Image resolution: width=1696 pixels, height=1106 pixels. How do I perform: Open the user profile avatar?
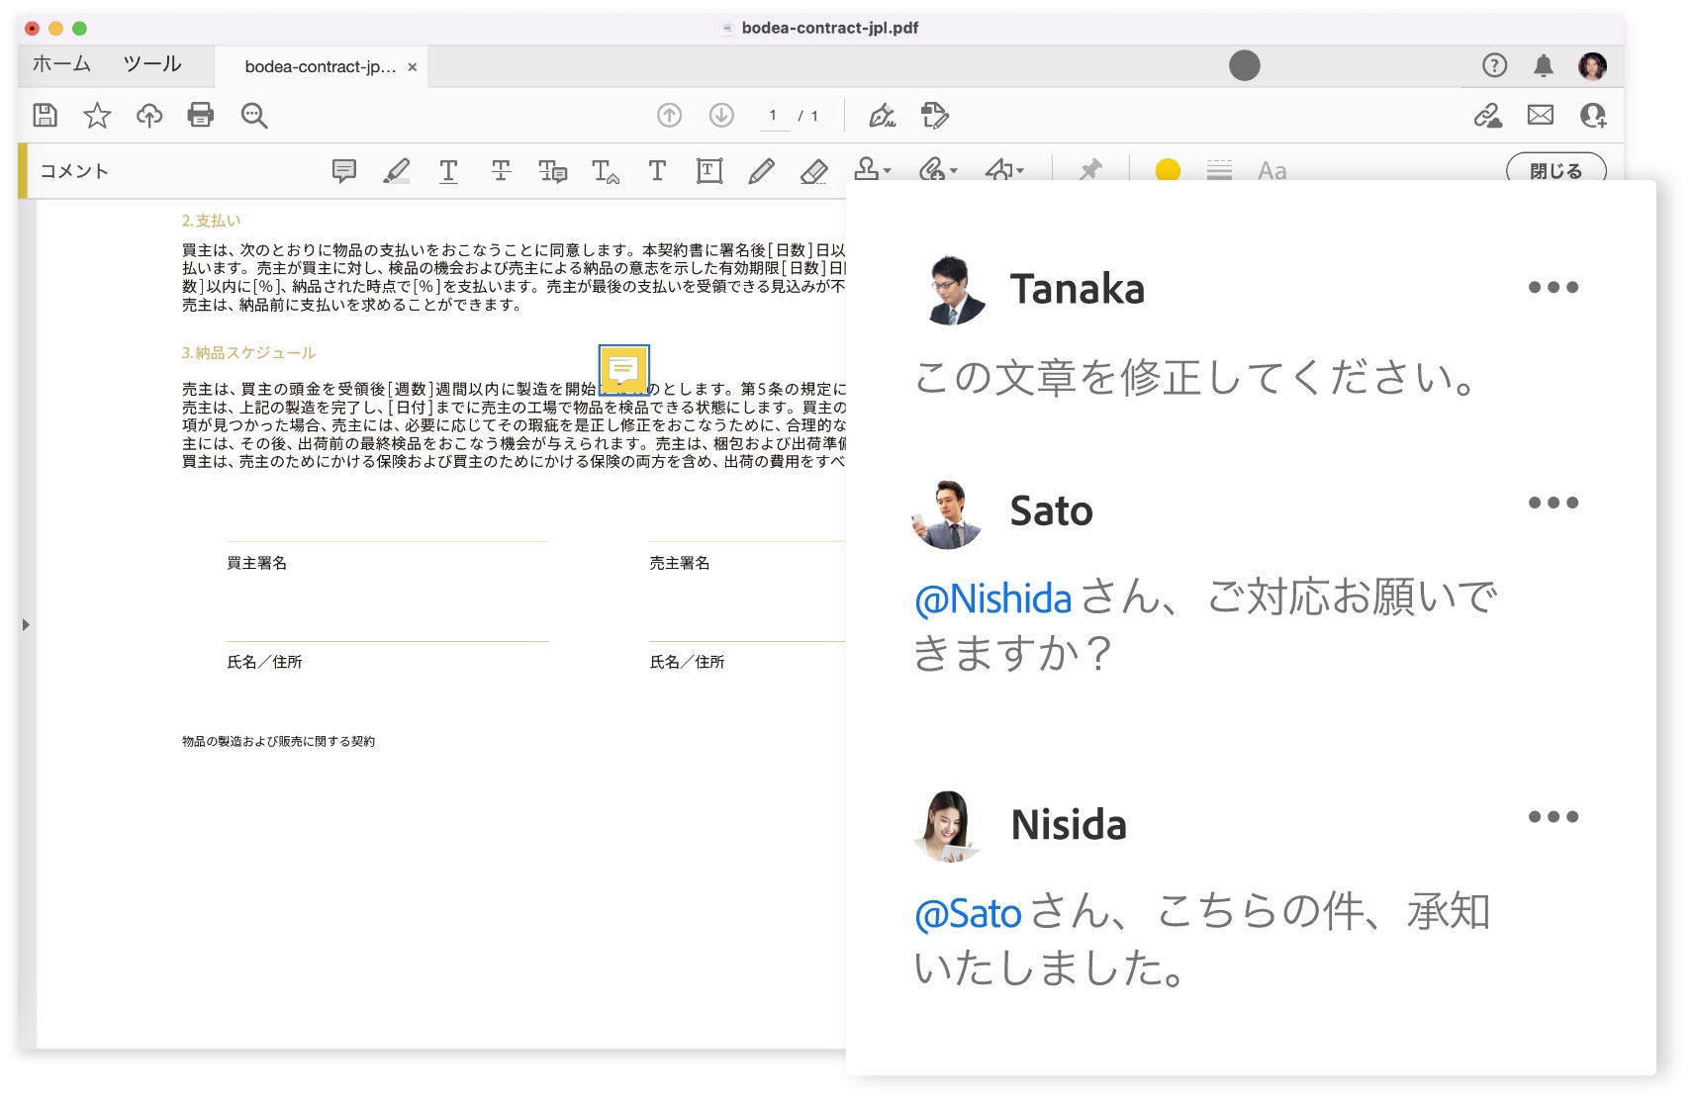[x=1592, y=65]
